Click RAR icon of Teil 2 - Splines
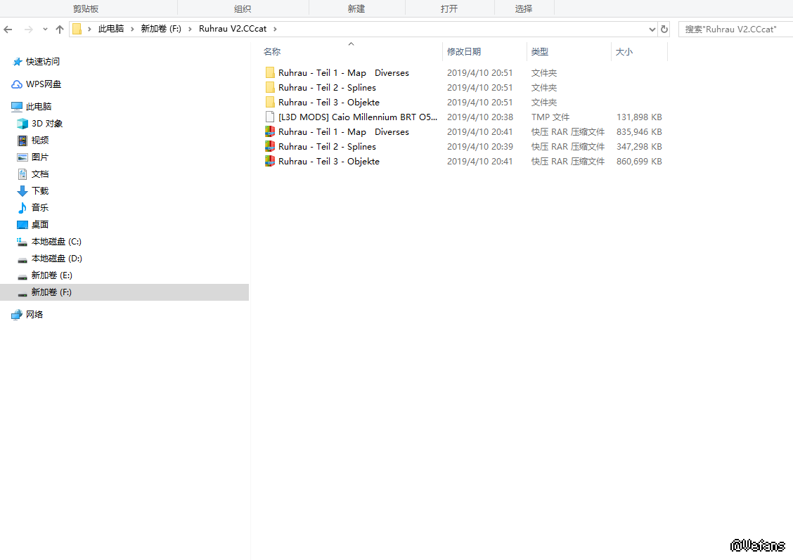 click(270, 147)
